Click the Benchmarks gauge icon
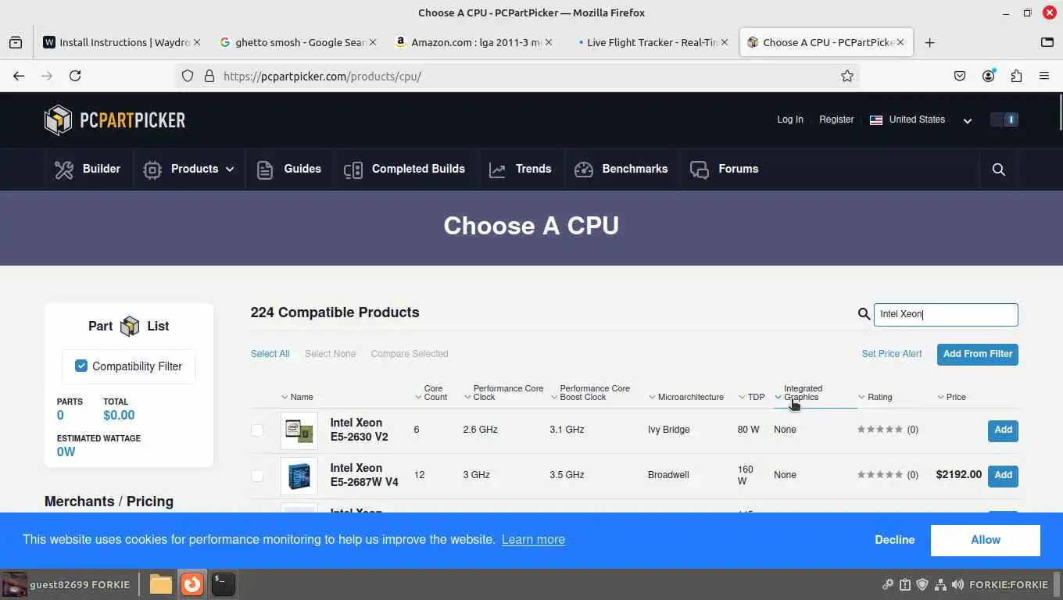The width and height of the screenshot is (1063, 600). [x=584, y=170]
